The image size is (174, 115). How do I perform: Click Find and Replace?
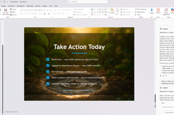(x=141, y=9)
